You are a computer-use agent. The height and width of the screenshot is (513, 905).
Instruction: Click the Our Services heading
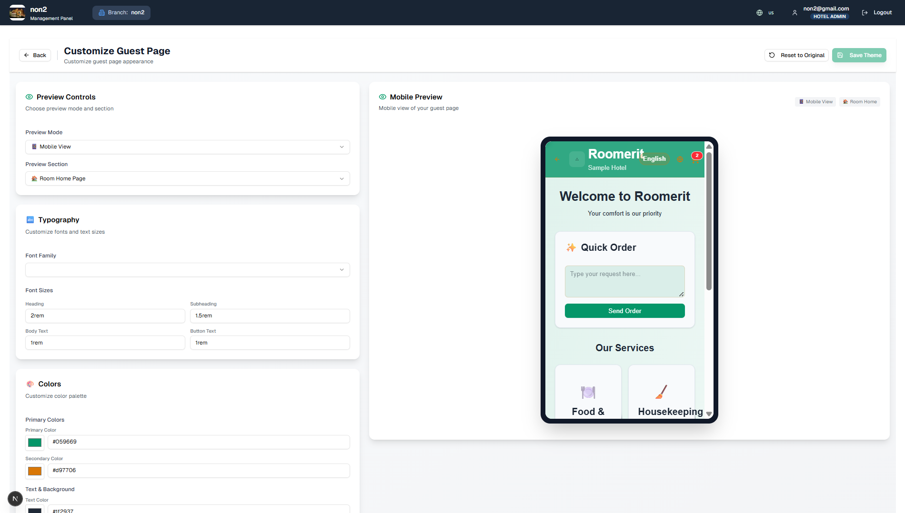click(x=624, y=348)
